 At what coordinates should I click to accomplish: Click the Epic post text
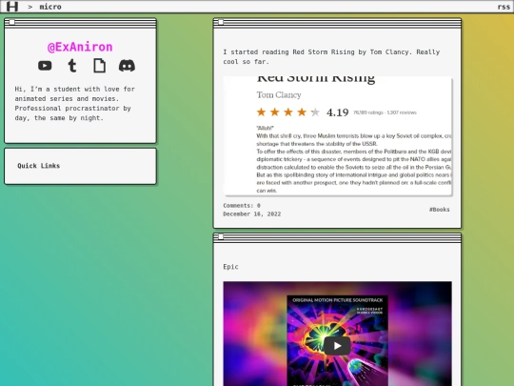coord(230,267)
